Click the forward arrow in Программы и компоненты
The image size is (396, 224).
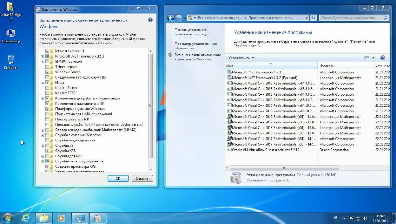(x=179, y=18)
